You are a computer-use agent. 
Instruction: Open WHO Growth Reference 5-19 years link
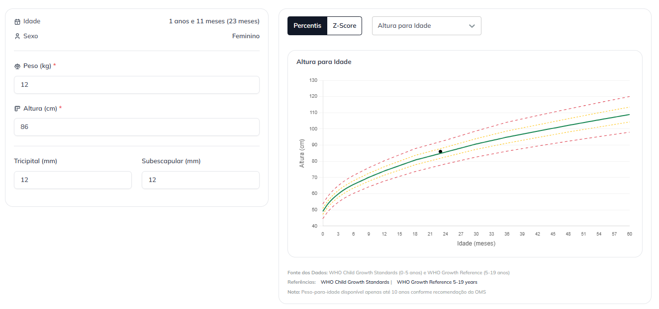437,282
